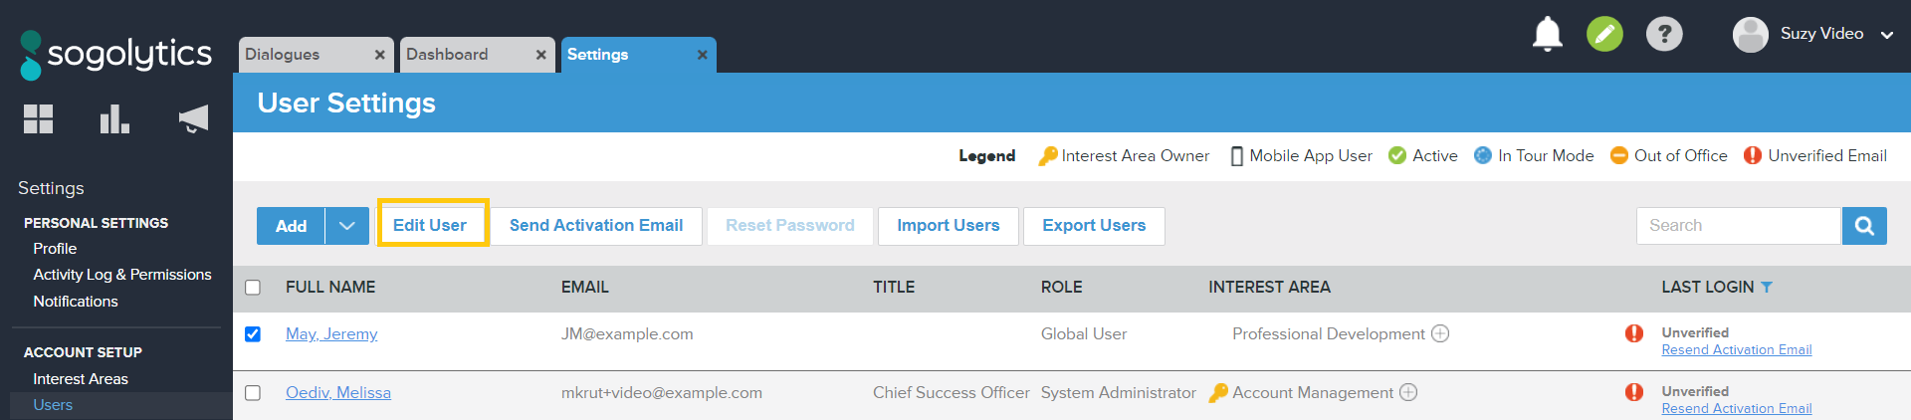The height and width of the screenshot is (420, 1911).
Task: Close the Dialogues tab
Action: tap(379, 55)
